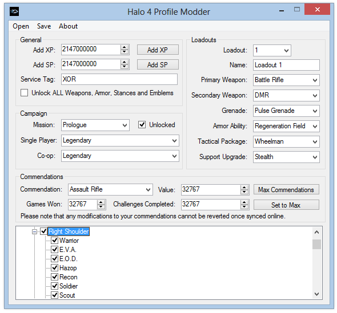This screenshot has height=313, width=337.
Task: Decrease Games Won with down arrow
Action: pyautogui.click(x=101, y=207)
